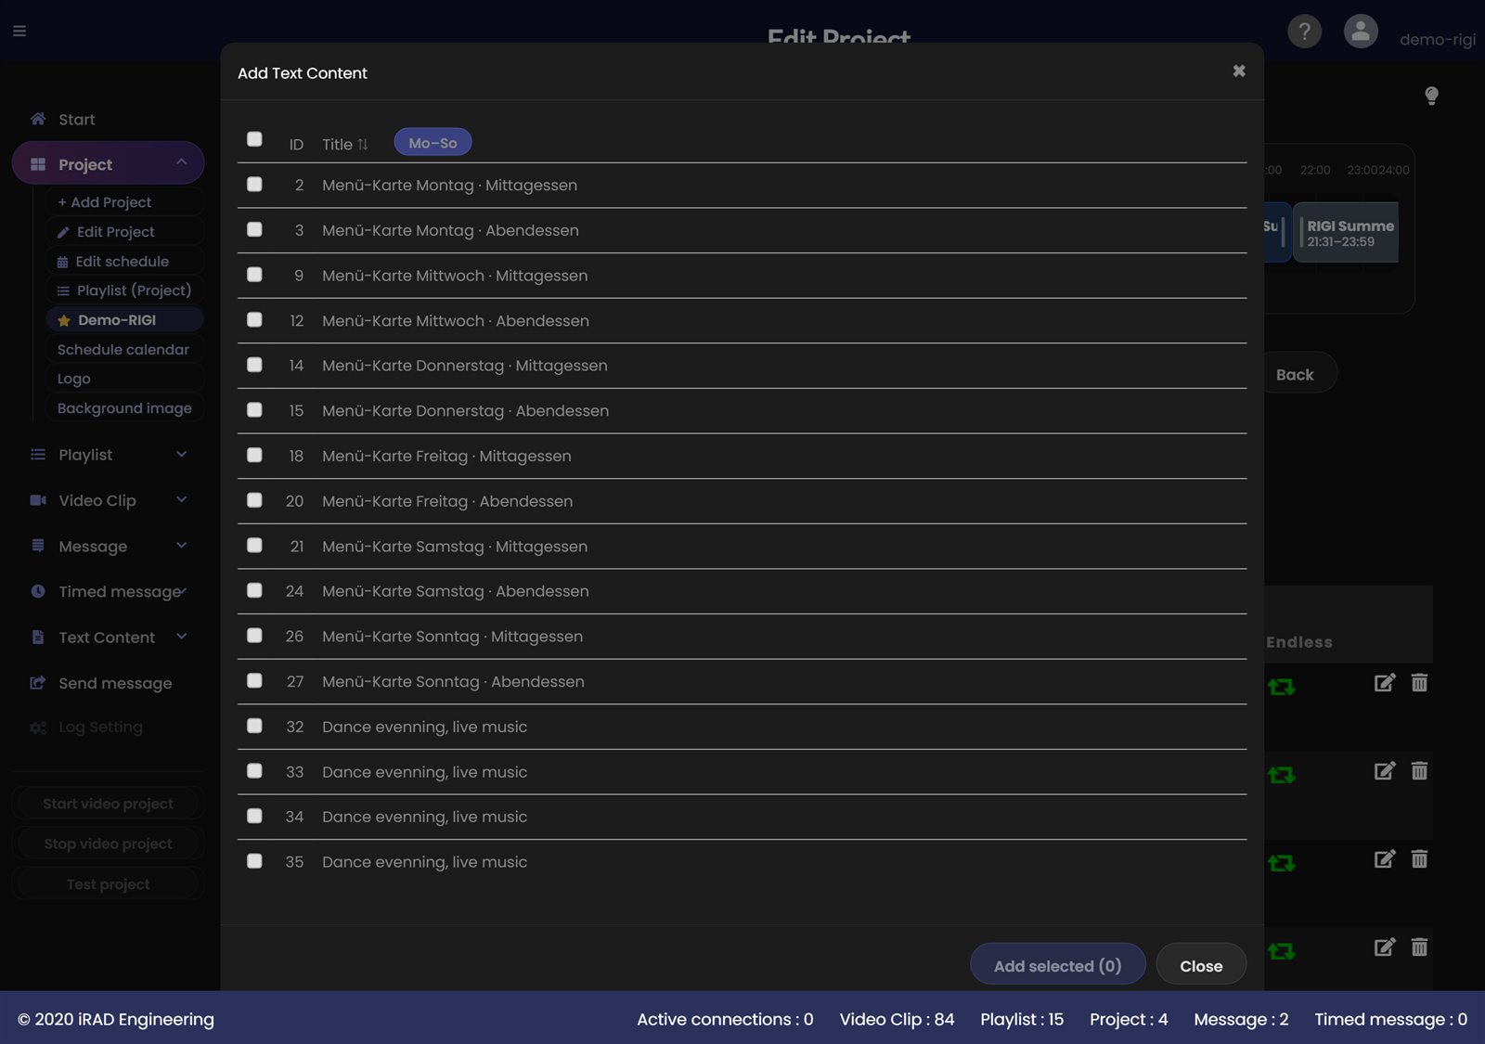Click the Mo–So filter tag

point(433,143)
